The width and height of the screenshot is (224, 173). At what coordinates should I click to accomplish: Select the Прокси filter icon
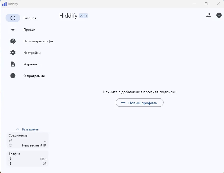13,29
